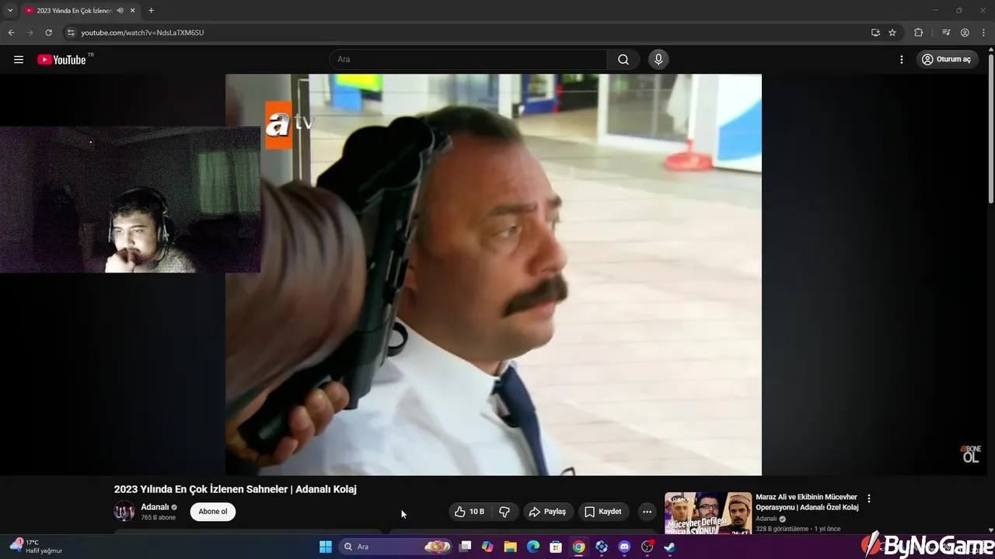Launch Microsoft Edge from taskbar
This screenshot has width=995, height=559.
533,547
